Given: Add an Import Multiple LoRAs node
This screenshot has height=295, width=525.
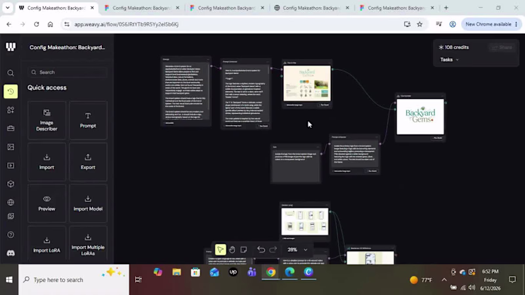Looking at the screenshot, I should click(x=88, y=245).
